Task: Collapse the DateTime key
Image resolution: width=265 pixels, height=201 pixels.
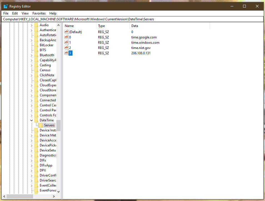Action: coord(32,120)
